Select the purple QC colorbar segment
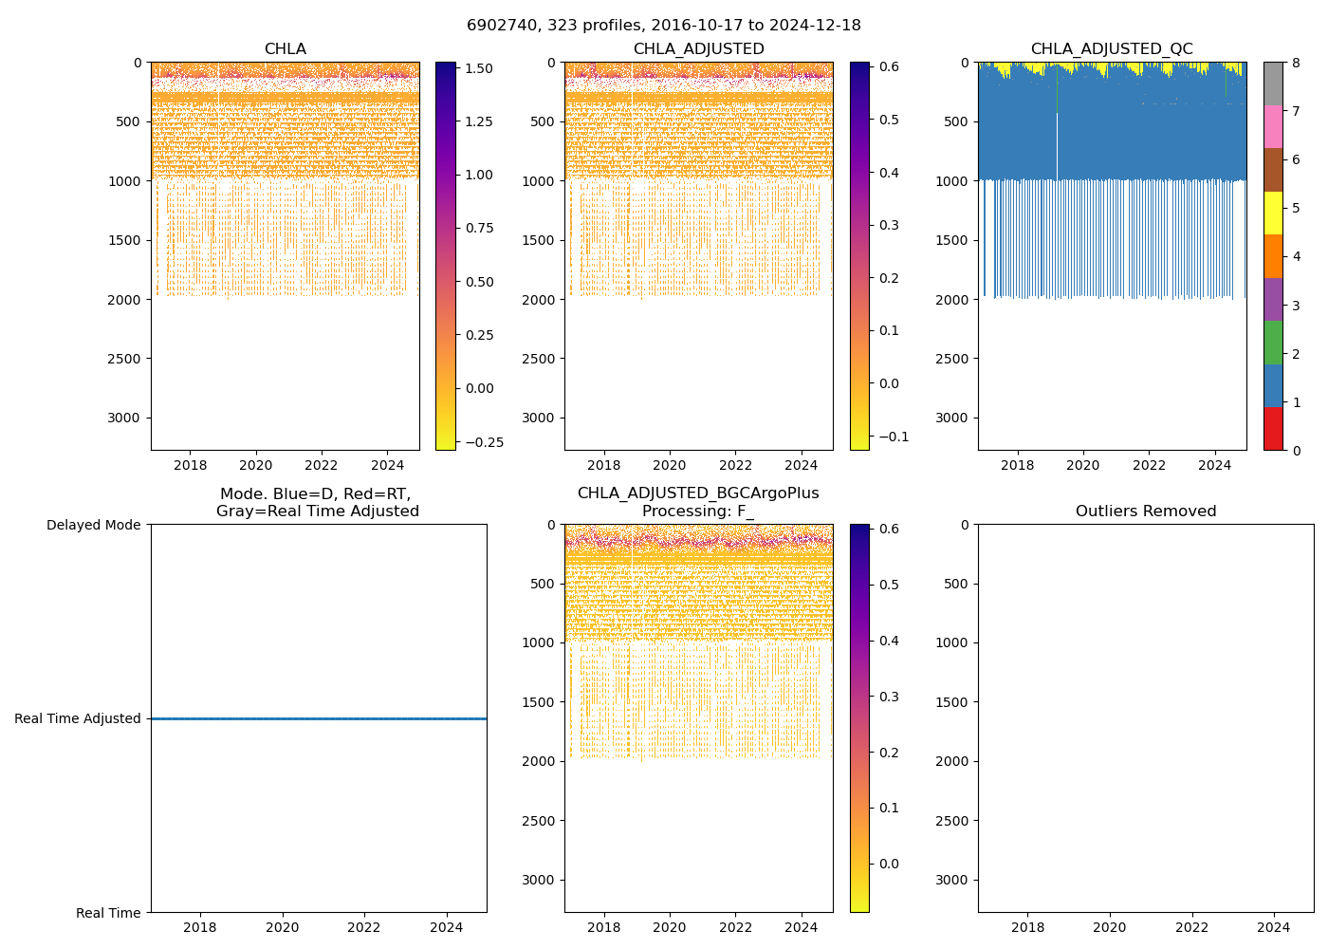Image resolution: width=1328 pixels, height=949 pixels. click(x=1273, y=299)
